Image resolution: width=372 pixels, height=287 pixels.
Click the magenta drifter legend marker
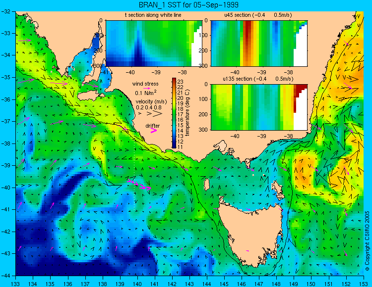[154, 130]
